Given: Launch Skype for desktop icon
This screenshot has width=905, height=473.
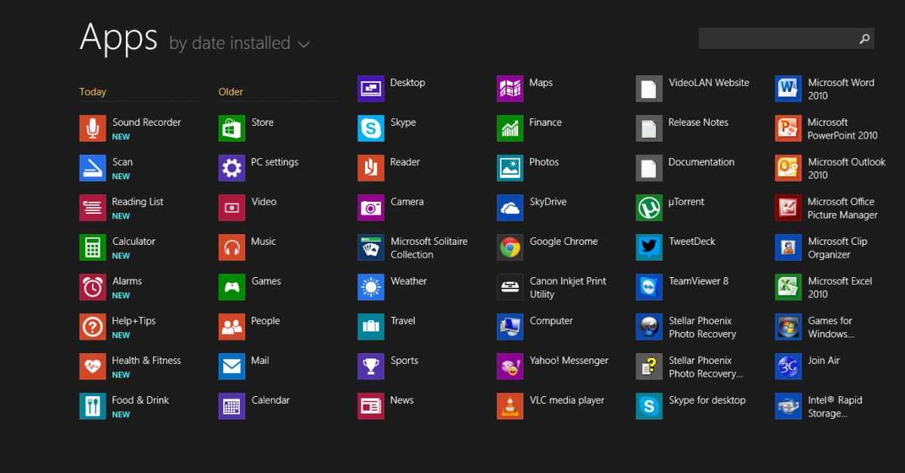Looking at the screenshot, I should tap(649, 406).
